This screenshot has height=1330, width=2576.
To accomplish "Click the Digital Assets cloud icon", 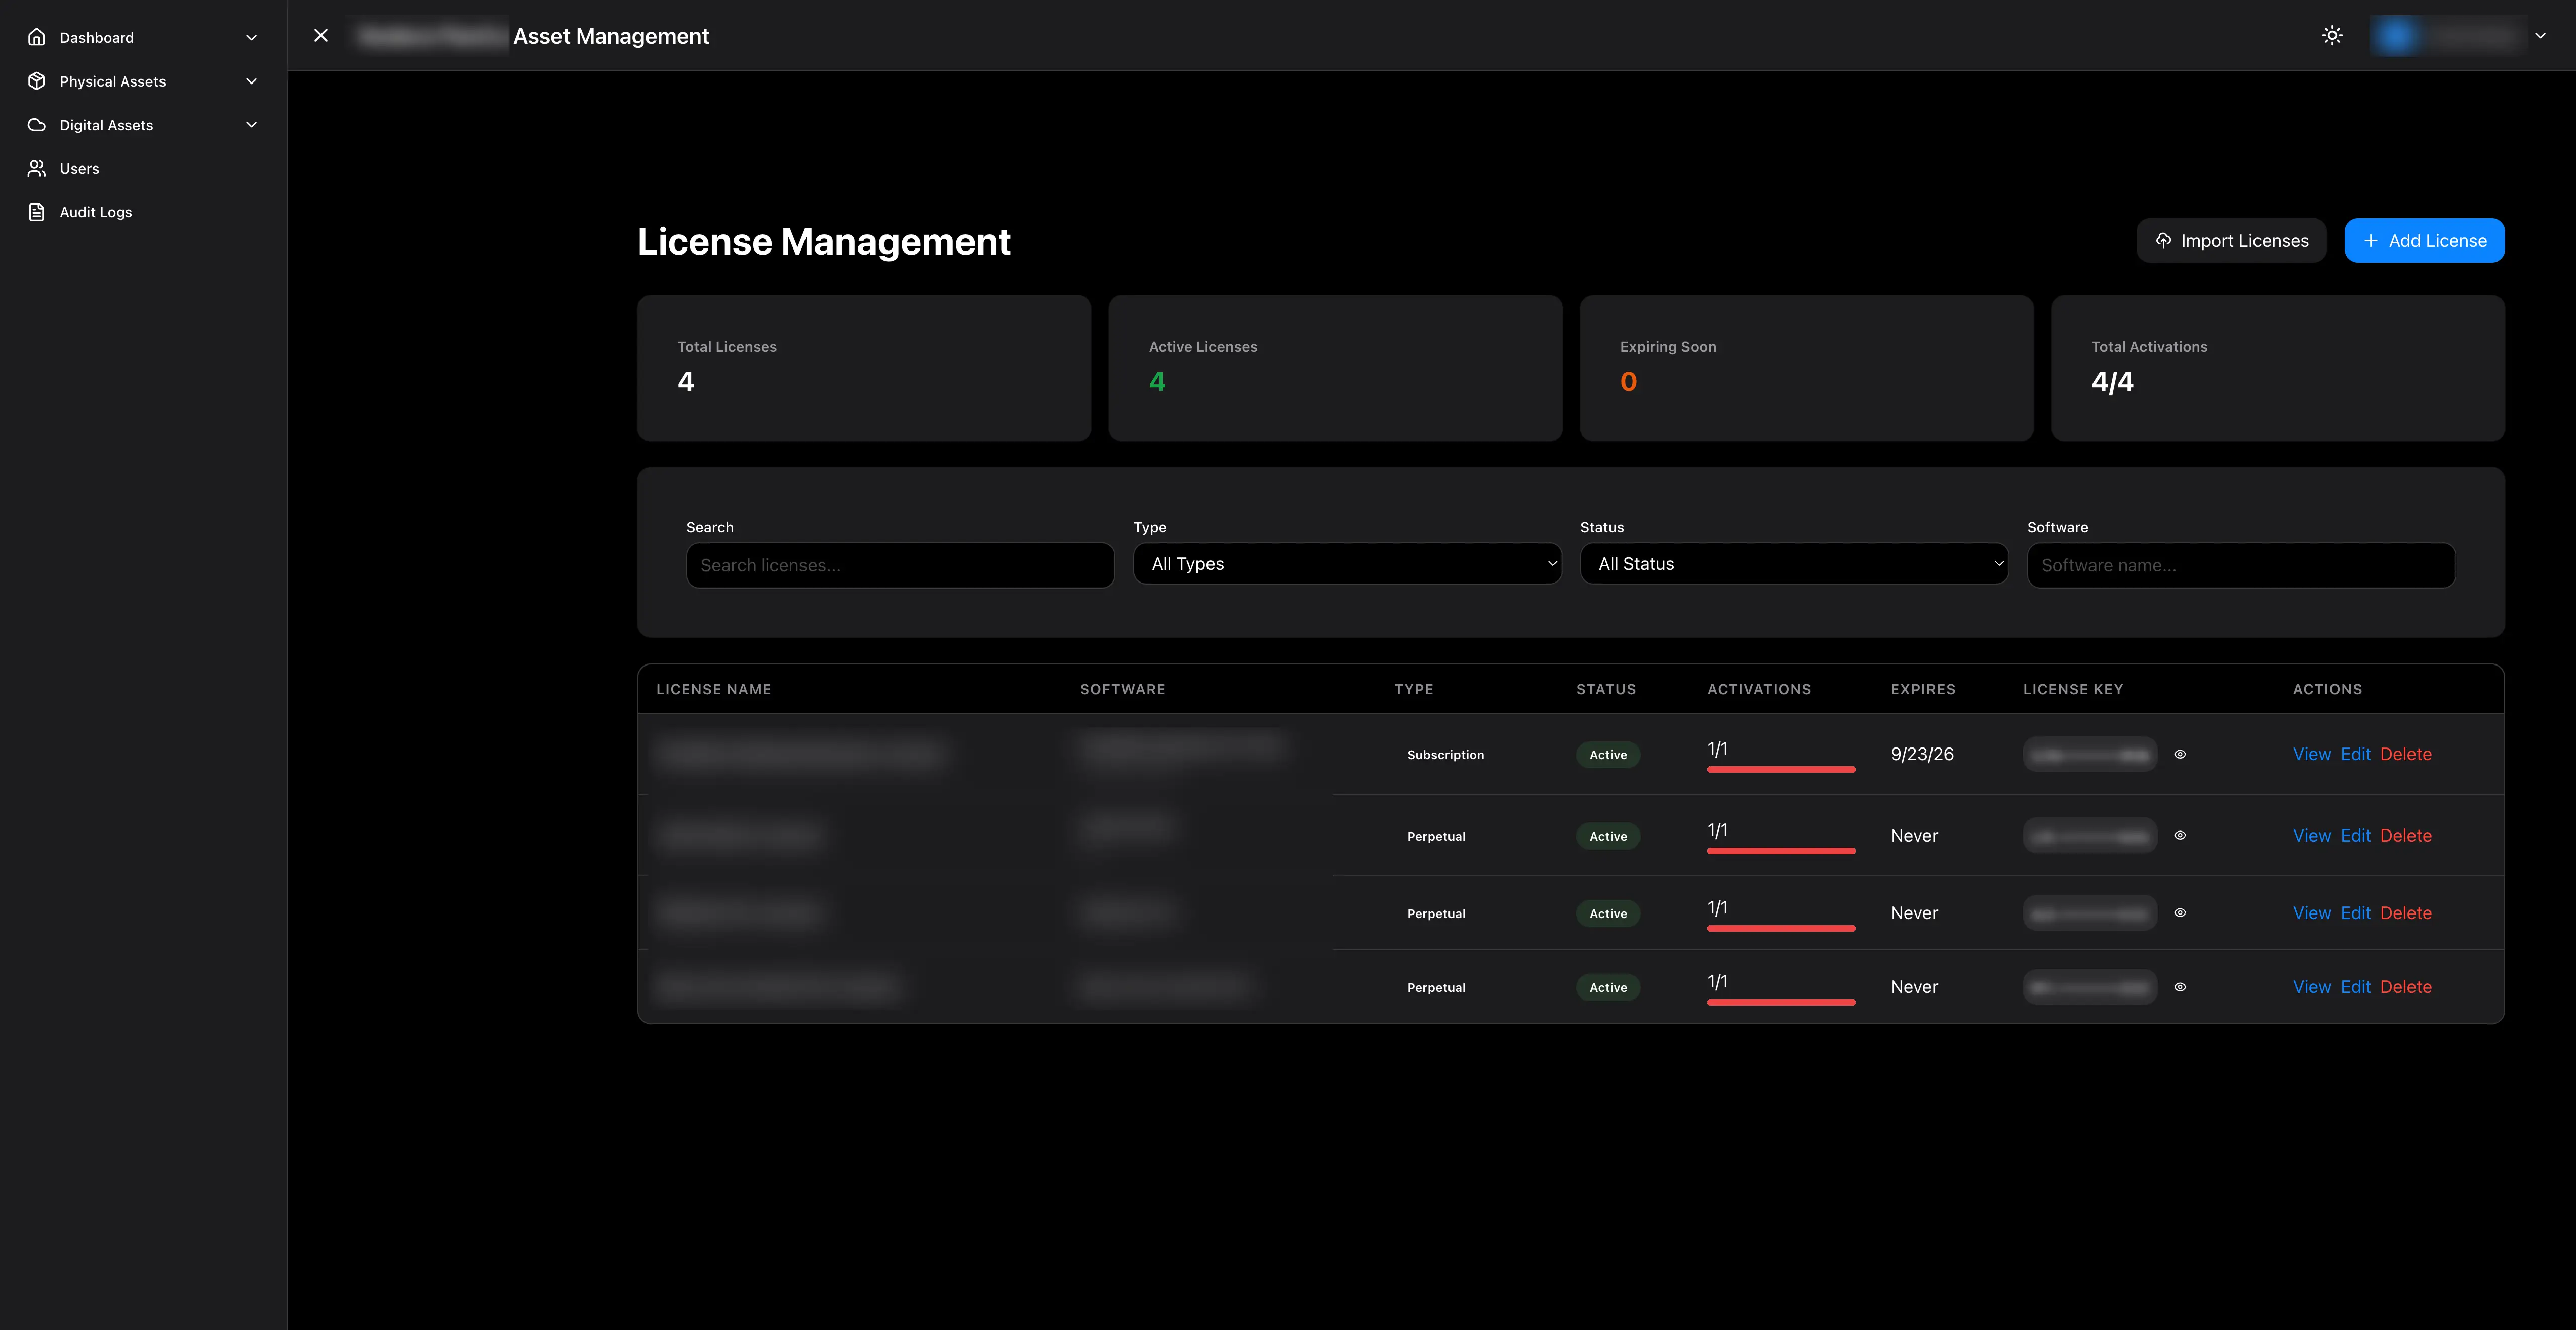I will [37, 125].
